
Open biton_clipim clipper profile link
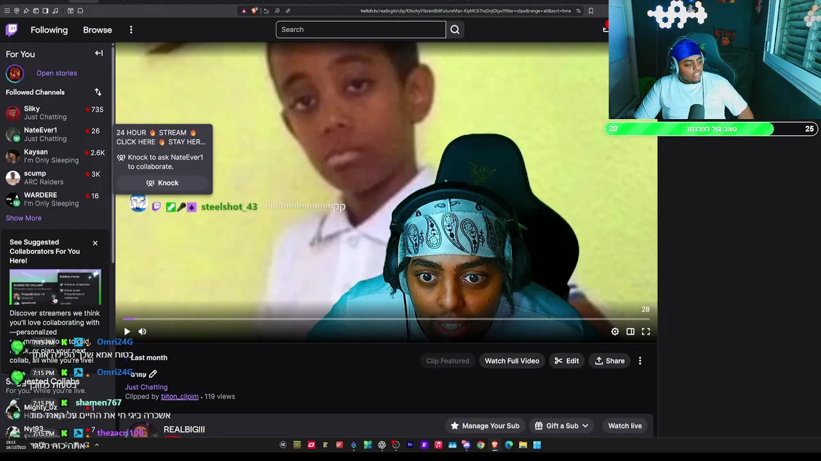(180, 396)
